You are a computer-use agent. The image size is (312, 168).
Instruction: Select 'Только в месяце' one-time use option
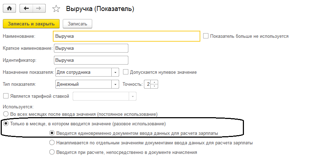(x=5, y=124)
